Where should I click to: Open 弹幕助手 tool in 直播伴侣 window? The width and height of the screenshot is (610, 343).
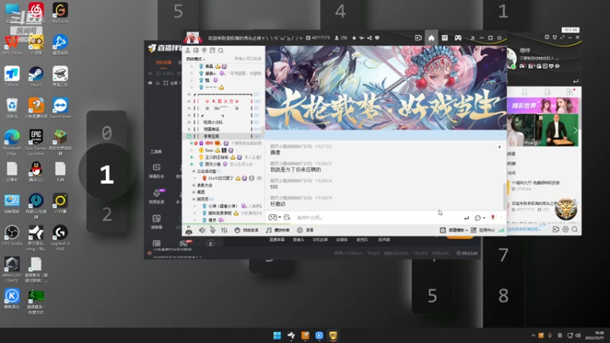(x=156, y=171)
